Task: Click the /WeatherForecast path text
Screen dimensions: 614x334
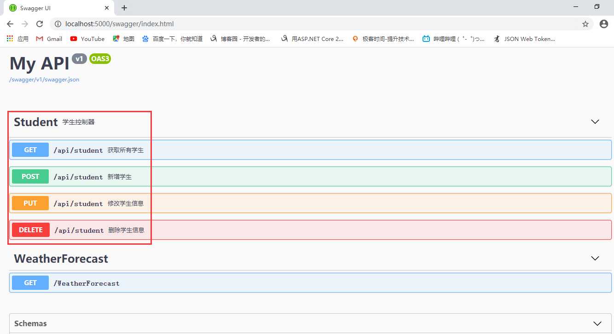Action: [87, 283]
